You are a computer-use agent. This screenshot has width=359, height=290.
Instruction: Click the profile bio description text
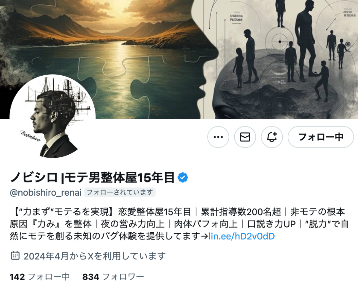coord(179,224)
